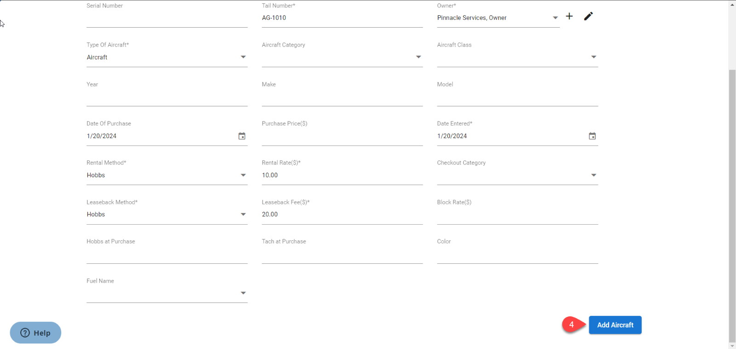Image resolution: width=736 pixels, height=349 pixels.
Task: Click the Help button icon
Action: (x=25, y=333)
